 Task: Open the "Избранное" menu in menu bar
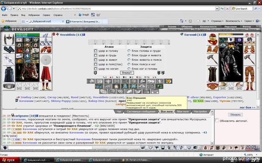point(34,15)
